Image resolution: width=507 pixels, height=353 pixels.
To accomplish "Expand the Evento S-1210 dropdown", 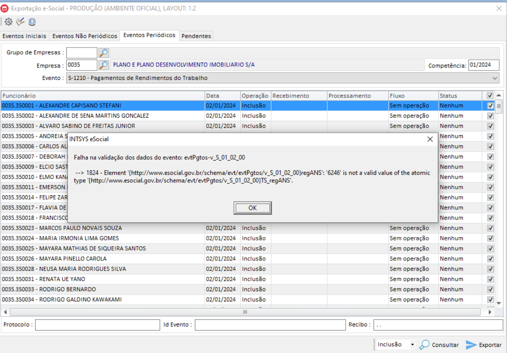I will (x=496, y=78).
